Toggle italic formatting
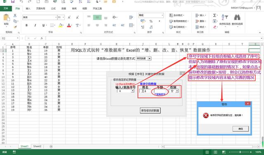Viewport: 264px width, 155px height. pyautogui.click(x=35, y=25)
